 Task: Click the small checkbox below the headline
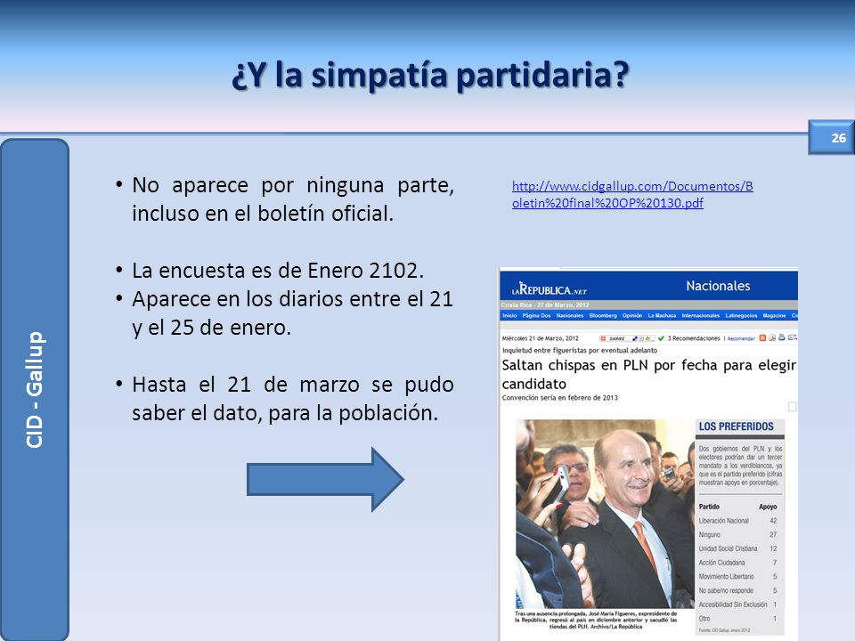pos(793,407)
